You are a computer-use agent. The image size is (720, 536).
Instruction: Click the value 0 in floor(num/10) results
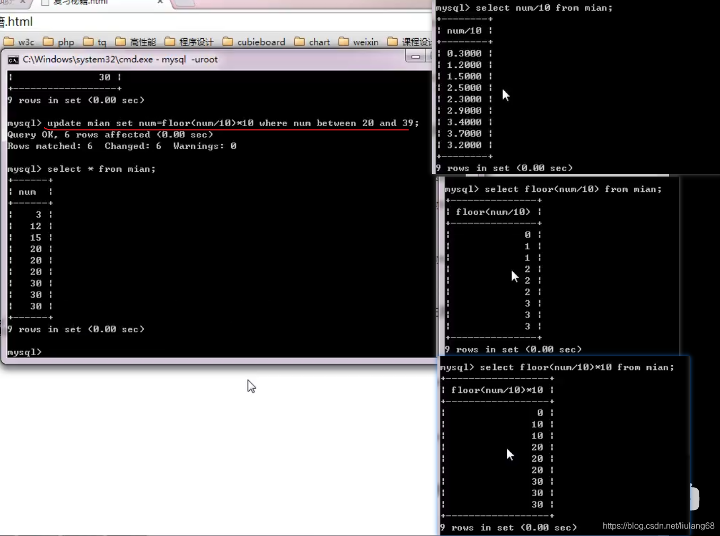click(528, 235)
